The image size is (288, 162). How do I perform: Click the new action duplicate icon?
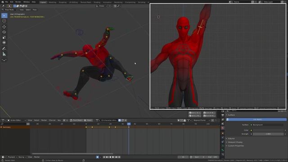tap(123, 120)
